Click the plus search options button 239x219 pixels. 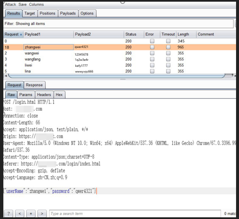(x=31, y=214)
